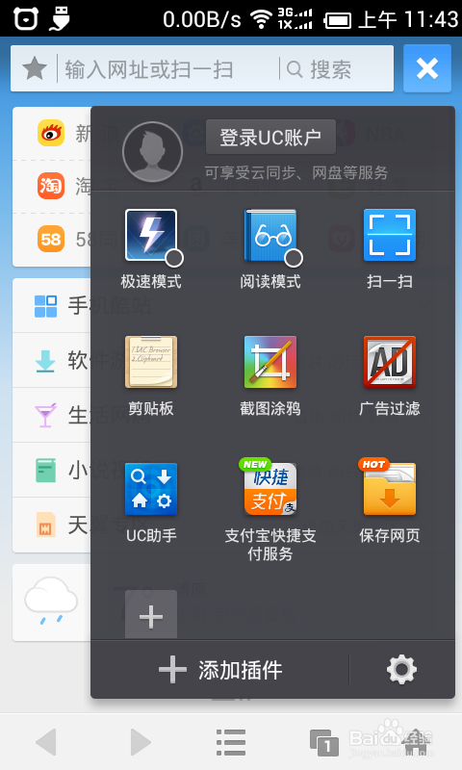Tap the battery status icon
The image size is (462, 770).
coord(338,20)
